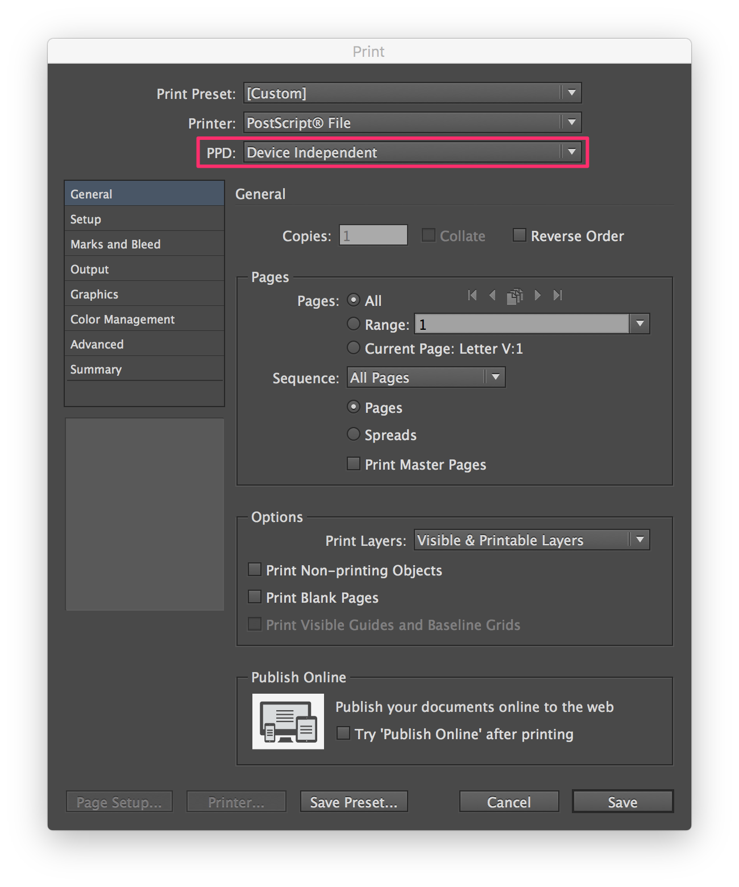
Task: Select the Spreads radio button
Action: (354, 434)
